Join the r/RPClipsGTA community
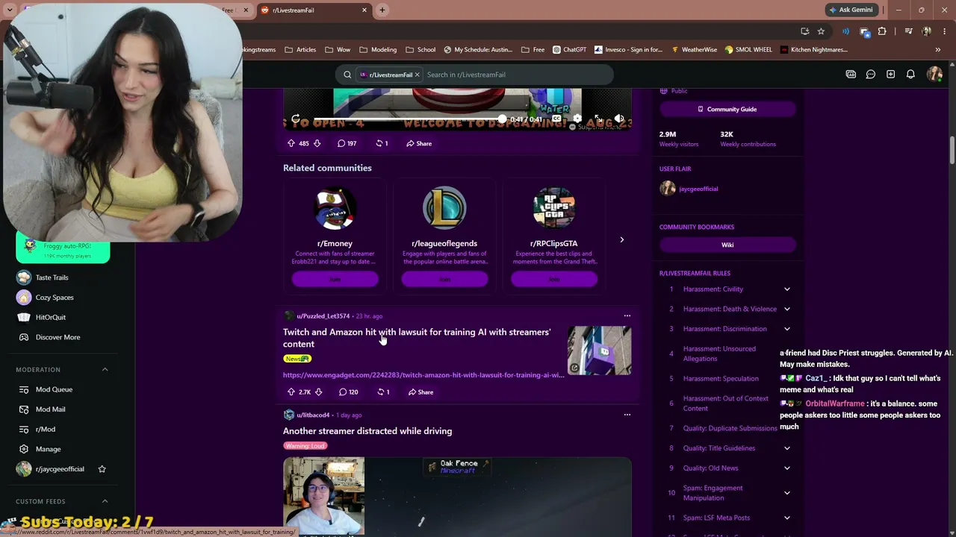 554,279
